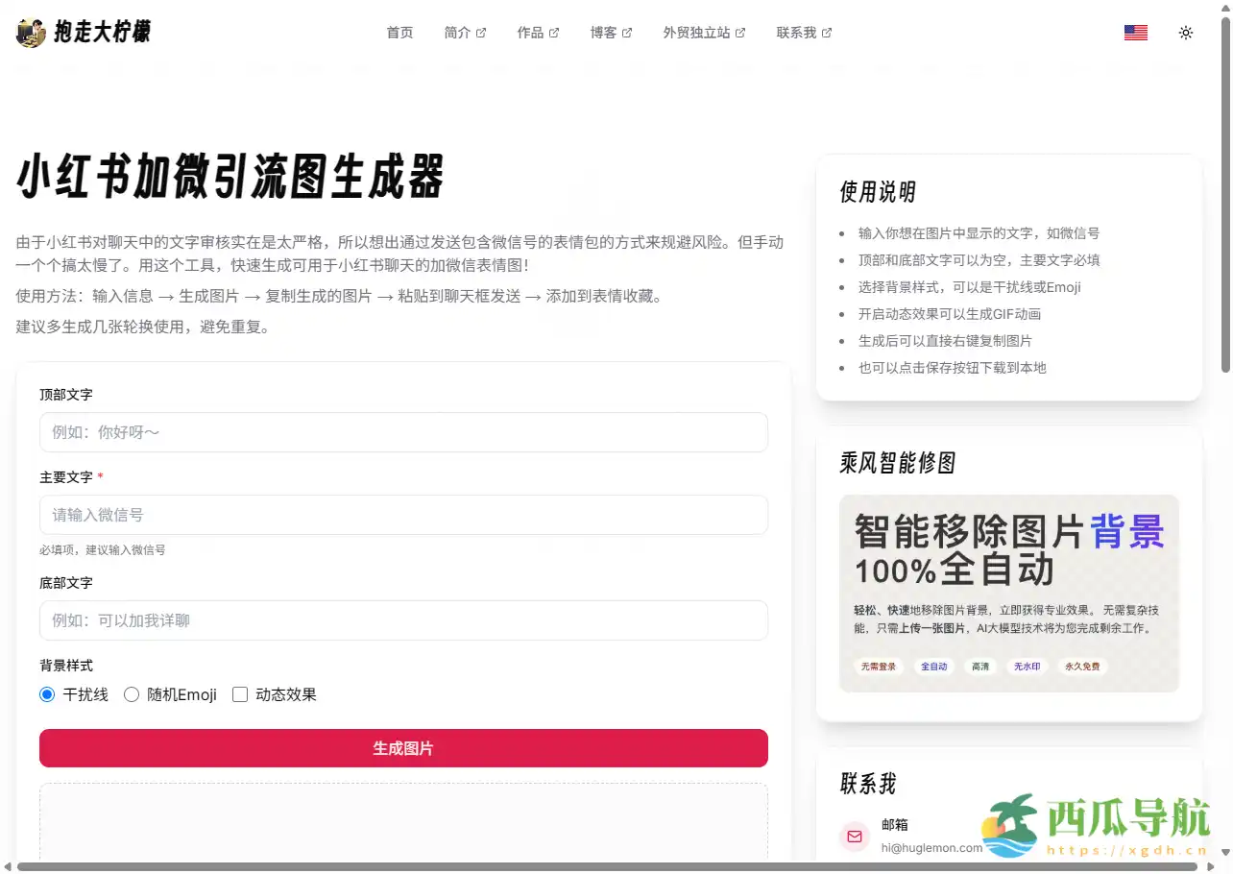Click the pink envelope email icon
Screen dimensions: 1233x874
point(854,837)
